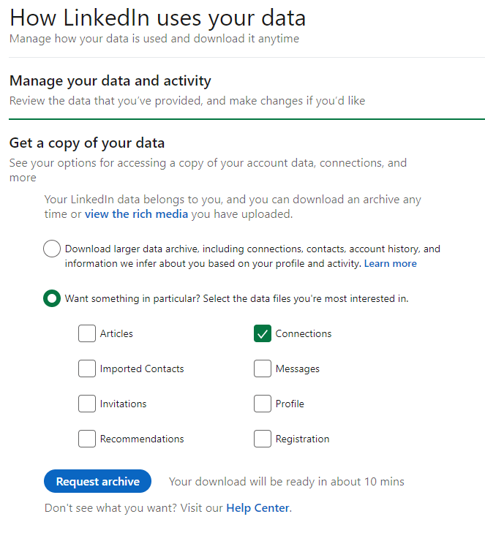Viewport: 485px width, 533px height.
Task: Click 'Review the data that you've provided' description
Action: [x=187, y=101]
